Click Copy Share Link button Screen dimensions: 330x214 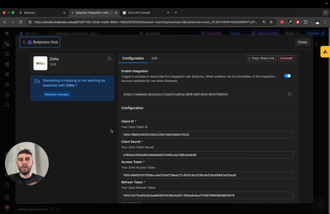(x=261, y=58)
